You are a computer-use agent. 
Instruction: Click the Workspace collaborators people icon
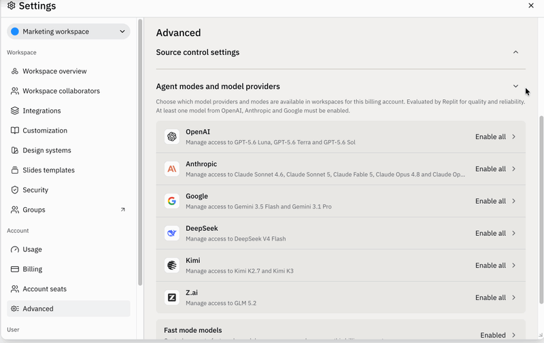point(14,91)
